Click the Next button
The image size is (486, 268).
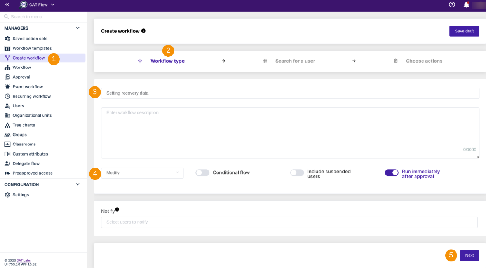point(469,256)
